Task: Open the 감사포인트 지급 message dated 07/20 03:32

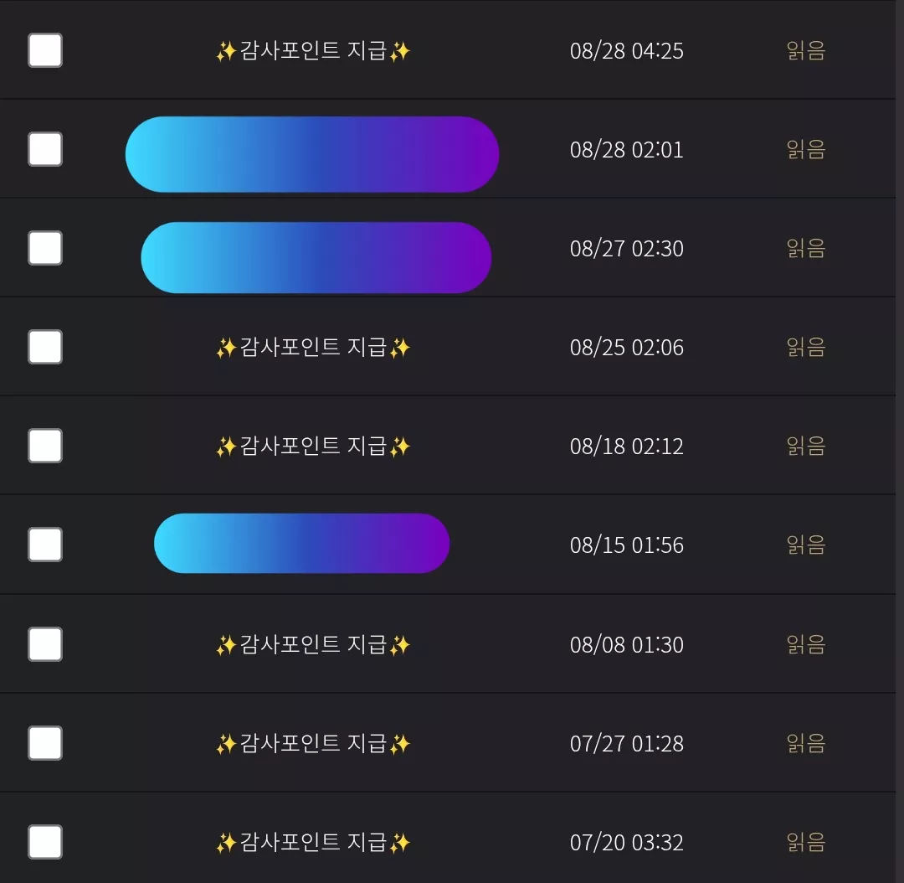Action: [313, 843]
